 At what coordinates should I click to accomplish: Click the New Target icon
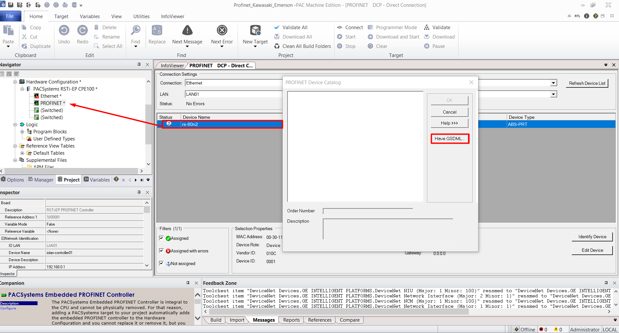255,30
